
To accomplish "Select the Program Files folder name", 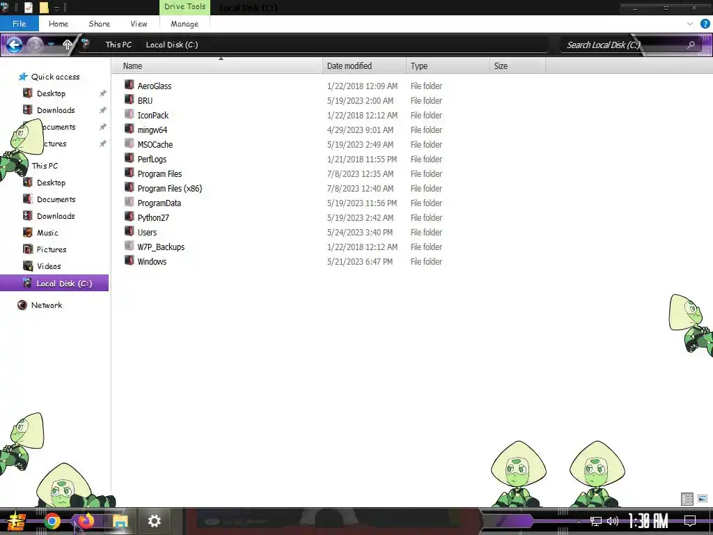I will [x=159, y=173].
